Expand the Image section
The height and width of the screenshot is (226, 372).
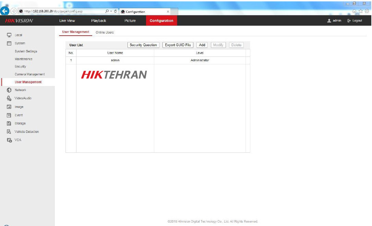(x=19, y=107)
